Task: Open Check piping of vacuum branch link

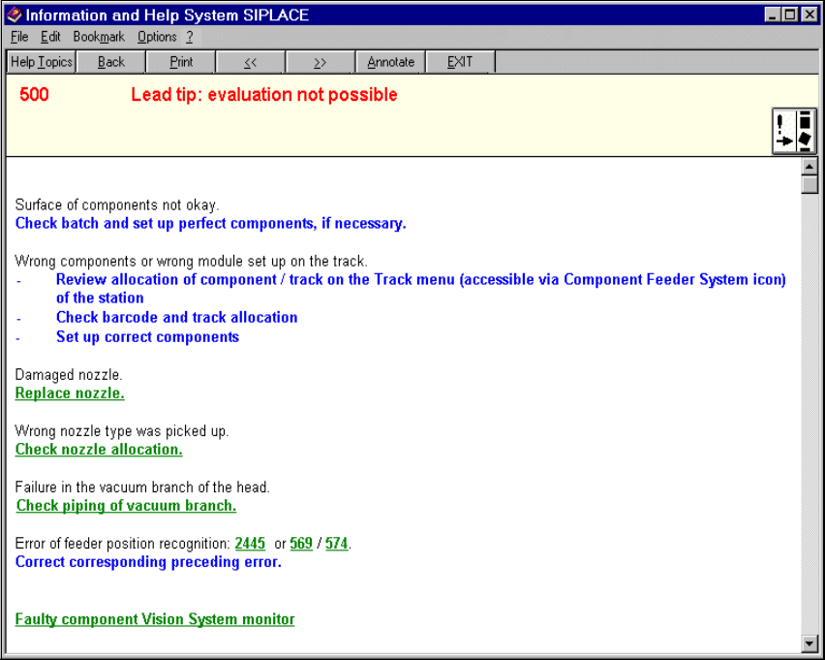Action: [126, 506]
